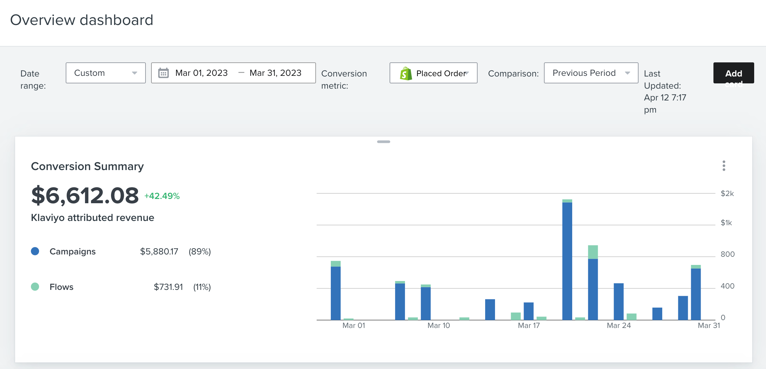This screenshot has width=766, height=369.
Task: Open the Custom date range dropdown
Action: point(105,73)
